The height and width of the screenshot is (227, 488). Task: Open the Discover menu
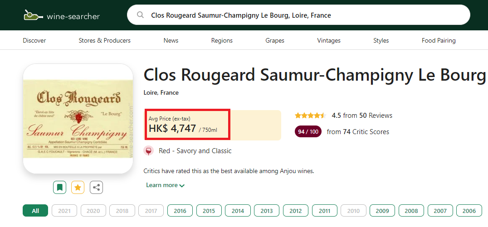[34, 40]
